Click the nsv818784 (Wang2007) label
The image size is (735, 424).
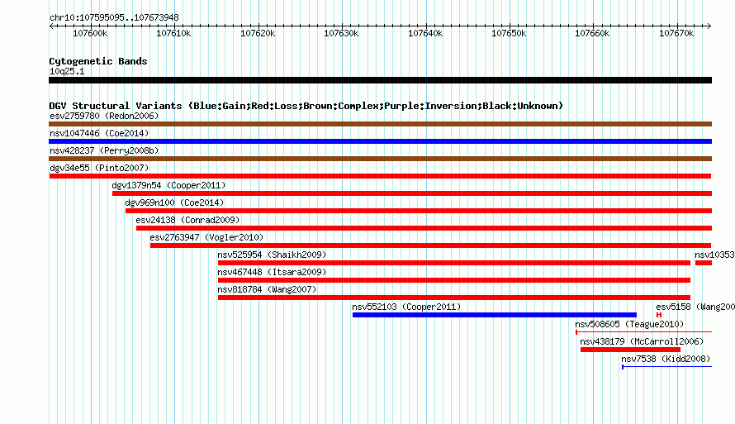click(x=267, y=289)
